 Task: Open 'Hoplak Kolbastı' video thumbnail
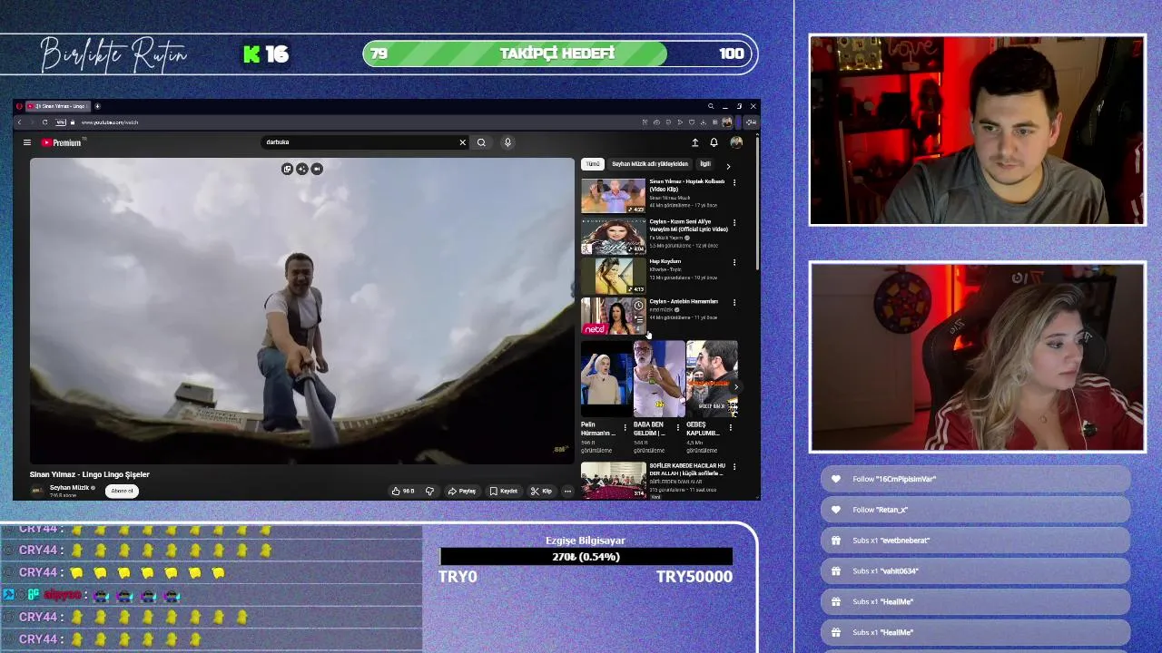pyautogui.click(x=614, y=196)
